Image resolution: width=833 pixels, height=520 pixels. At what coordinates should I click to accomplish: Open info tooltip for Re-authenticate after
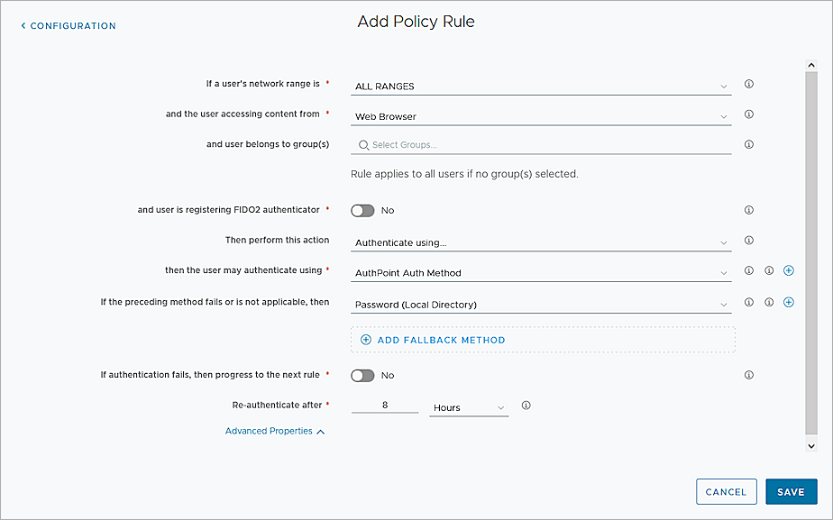pyautogui.click(x=526, y=406)
